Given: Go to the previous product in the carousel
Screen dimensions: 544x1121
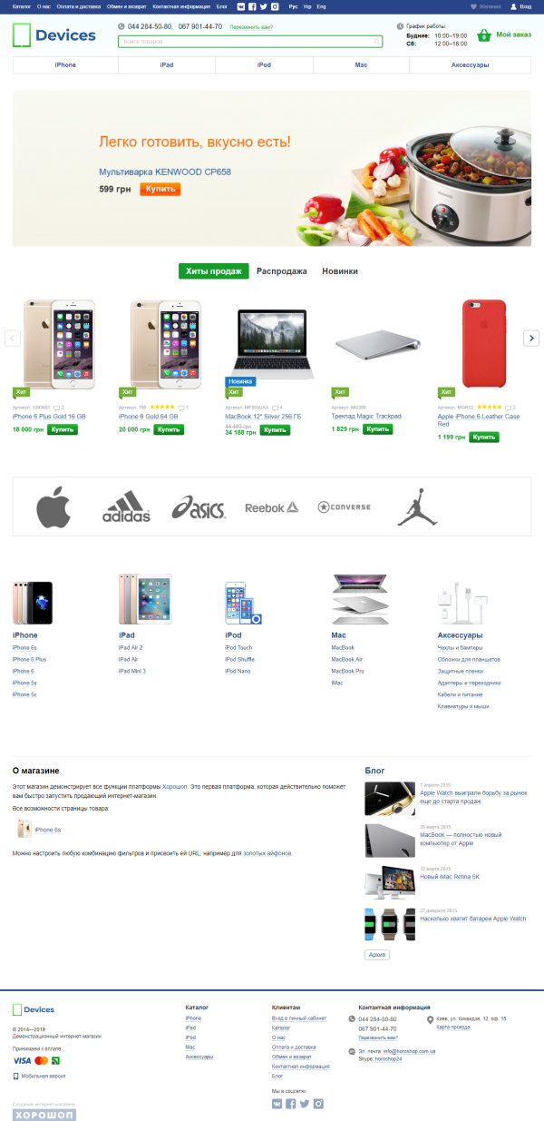Looking at the screenshot, I should pos(13,338).
